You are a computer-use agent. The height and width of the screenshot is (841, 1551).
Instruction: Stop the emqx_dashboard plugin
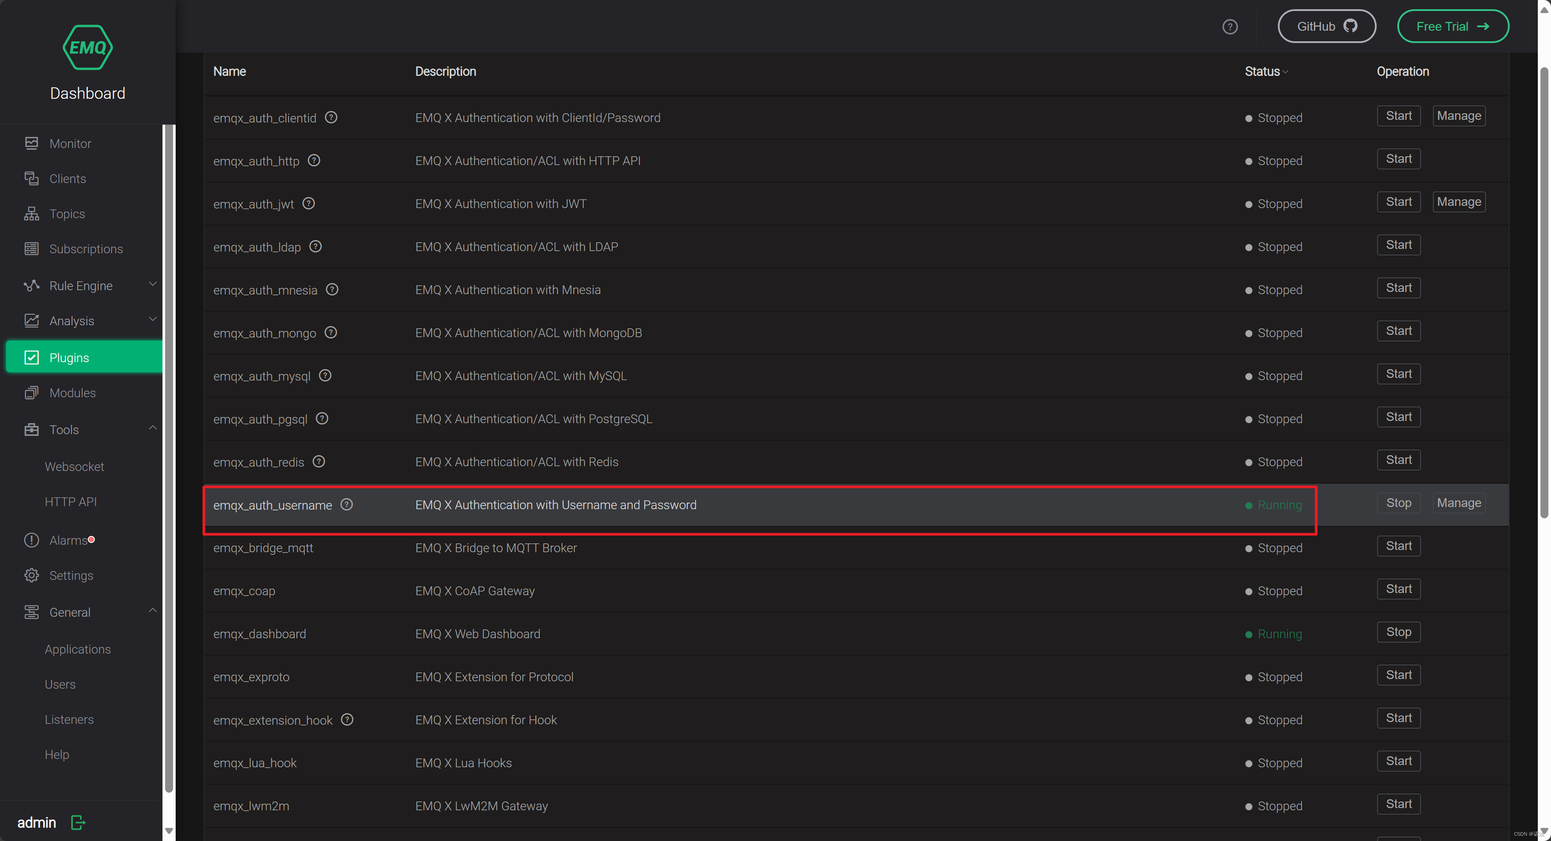(1398, 632)
